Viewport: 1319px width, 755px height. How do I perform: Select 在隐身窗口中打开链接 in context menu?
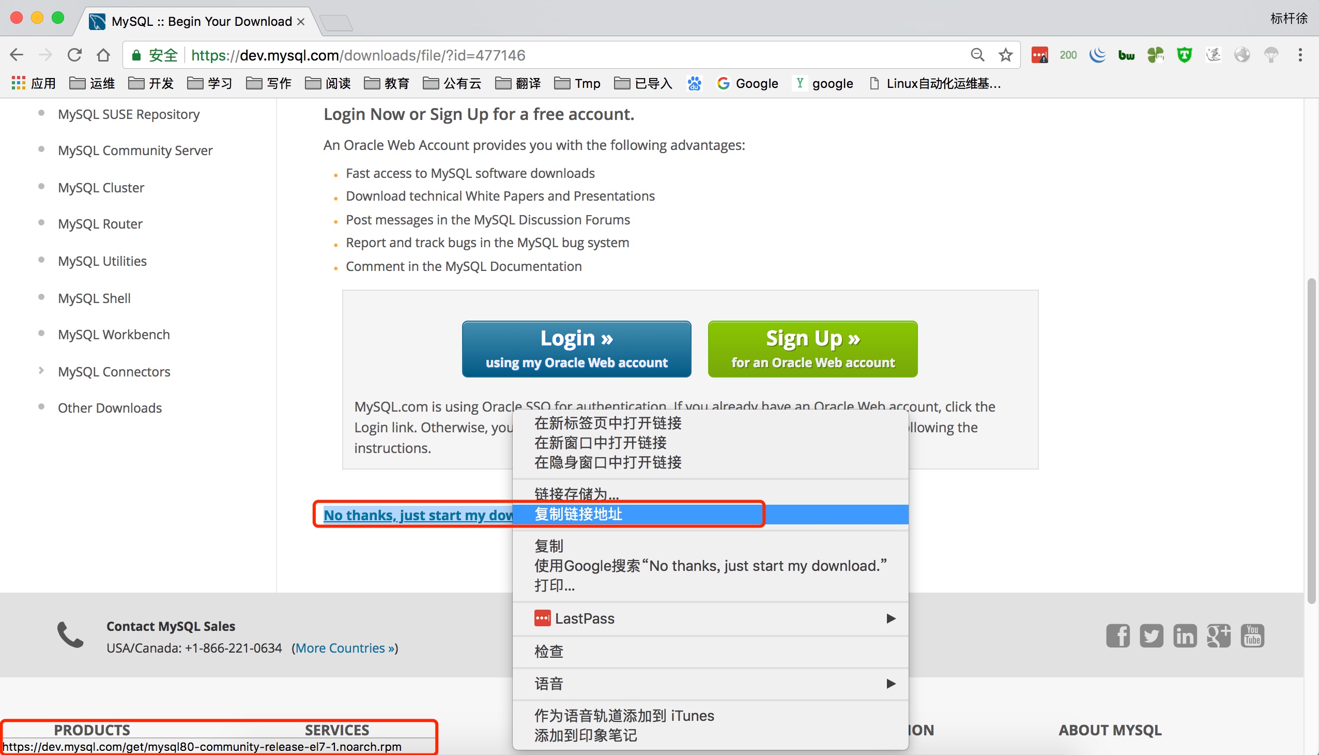pos(710,462)
